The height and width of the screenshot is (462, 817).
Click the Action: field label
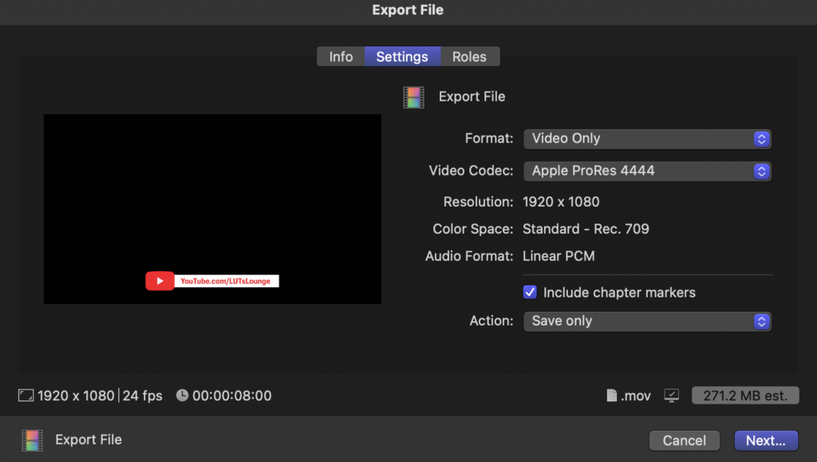point(491,321)
